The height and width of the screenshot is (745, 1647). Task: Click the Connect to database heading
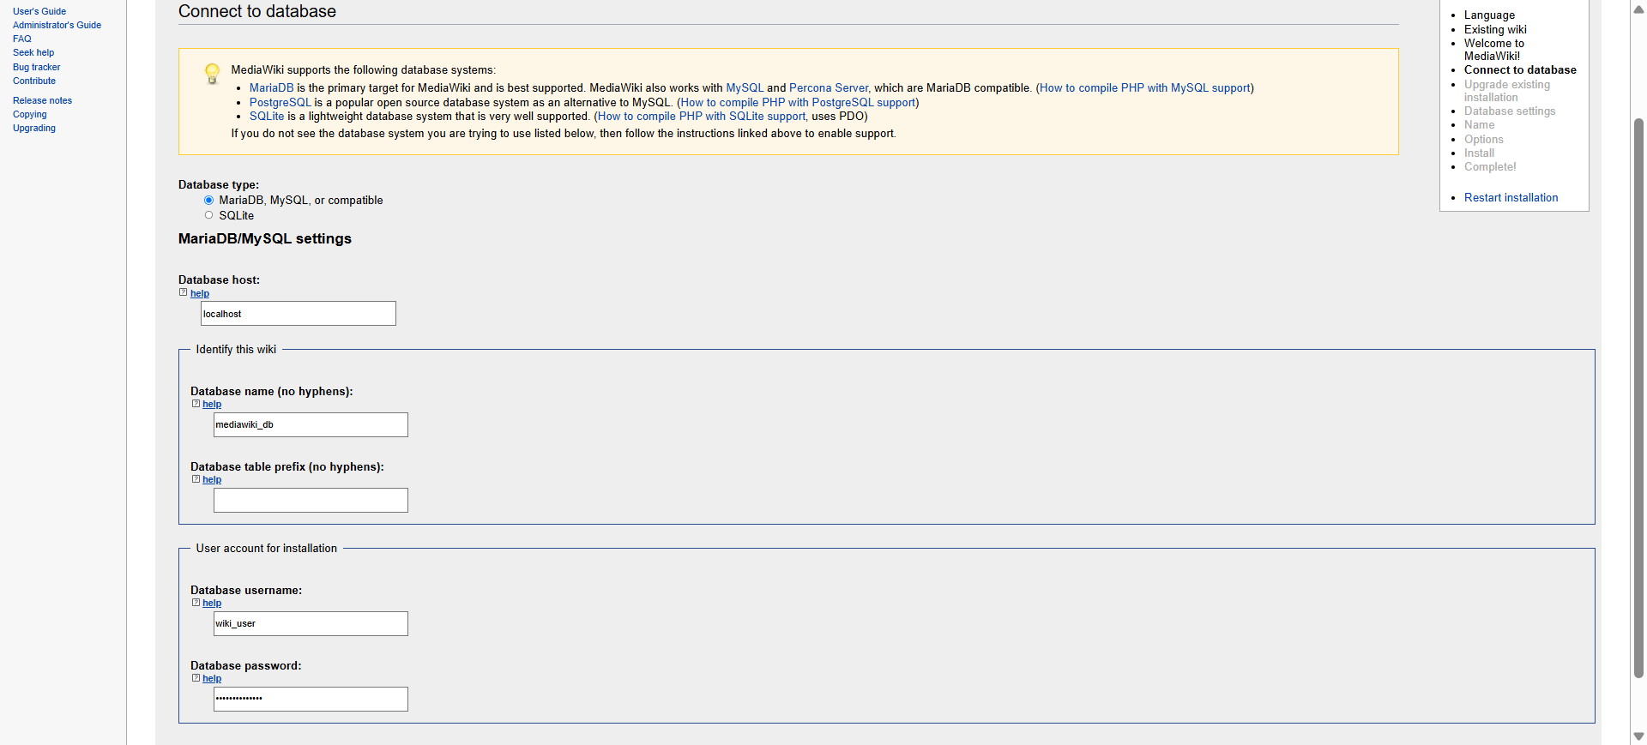257,11
